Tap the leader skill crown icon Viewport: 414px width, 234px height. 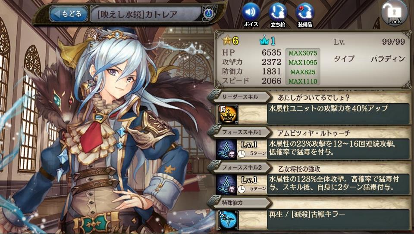[228, 114]
